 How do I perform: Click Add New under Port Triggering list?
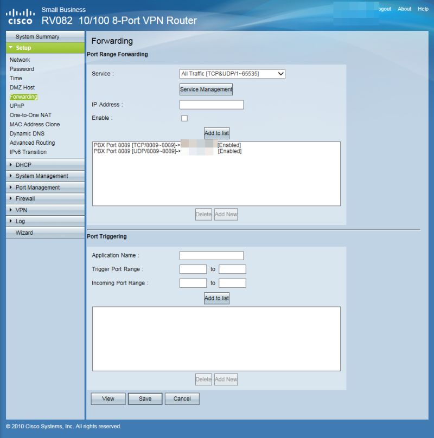coord(226,379)
